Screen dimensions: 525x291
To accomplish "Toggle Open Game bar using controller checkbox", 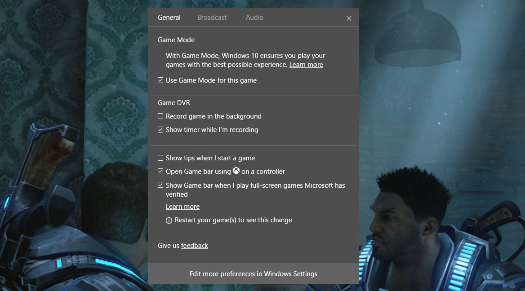I will pyautogui.click(x=160, y=171).
